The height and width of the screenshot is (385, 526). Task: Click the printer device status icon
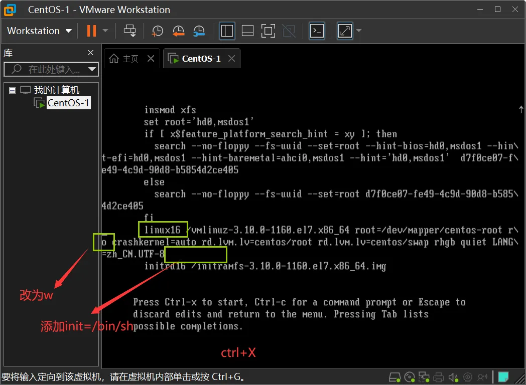(438, 376)
